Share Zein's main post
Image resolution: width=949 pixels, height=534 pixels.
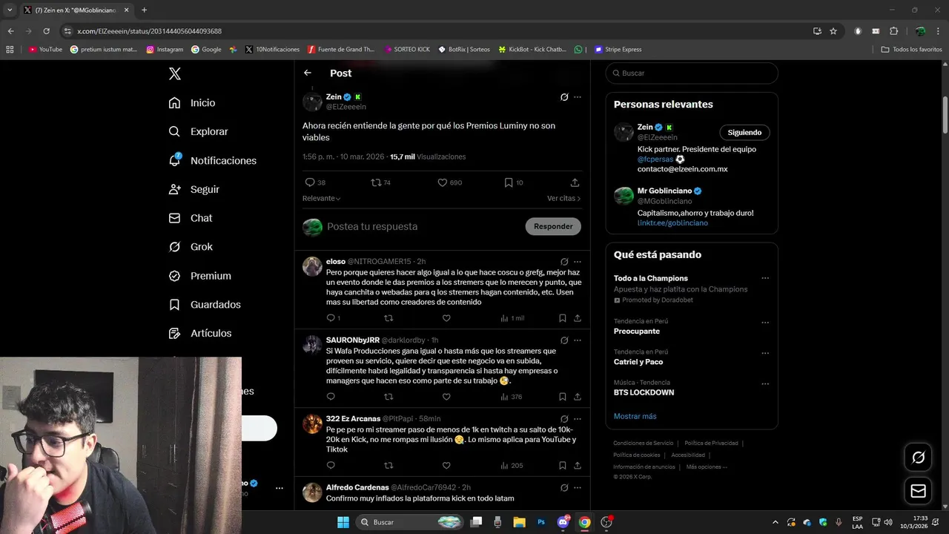(575, 182)
